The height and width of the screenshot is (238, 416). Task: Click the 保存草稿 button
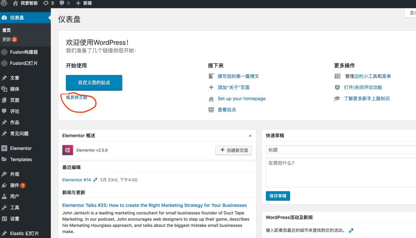coord(278,196)
